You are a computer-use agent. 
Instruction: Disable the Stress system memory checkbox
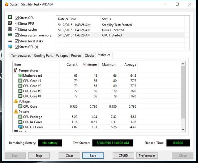click(x=17, y=35)
